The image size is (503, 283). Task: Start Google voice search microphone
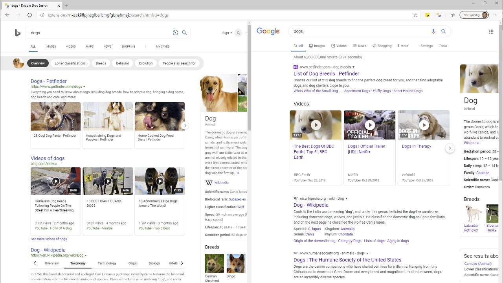[433, 31]
